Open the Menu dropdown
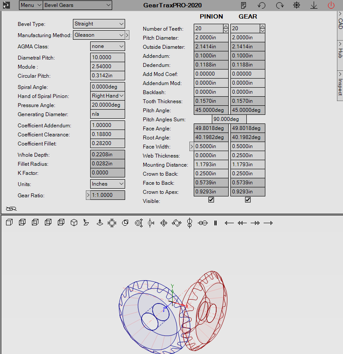The height and width of the screenshot is (354, 343). pyautogui.click(x=31, y=5)
